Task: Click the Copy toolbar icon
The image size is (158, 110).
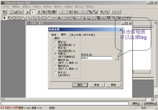Action: (x=44, y=12)
